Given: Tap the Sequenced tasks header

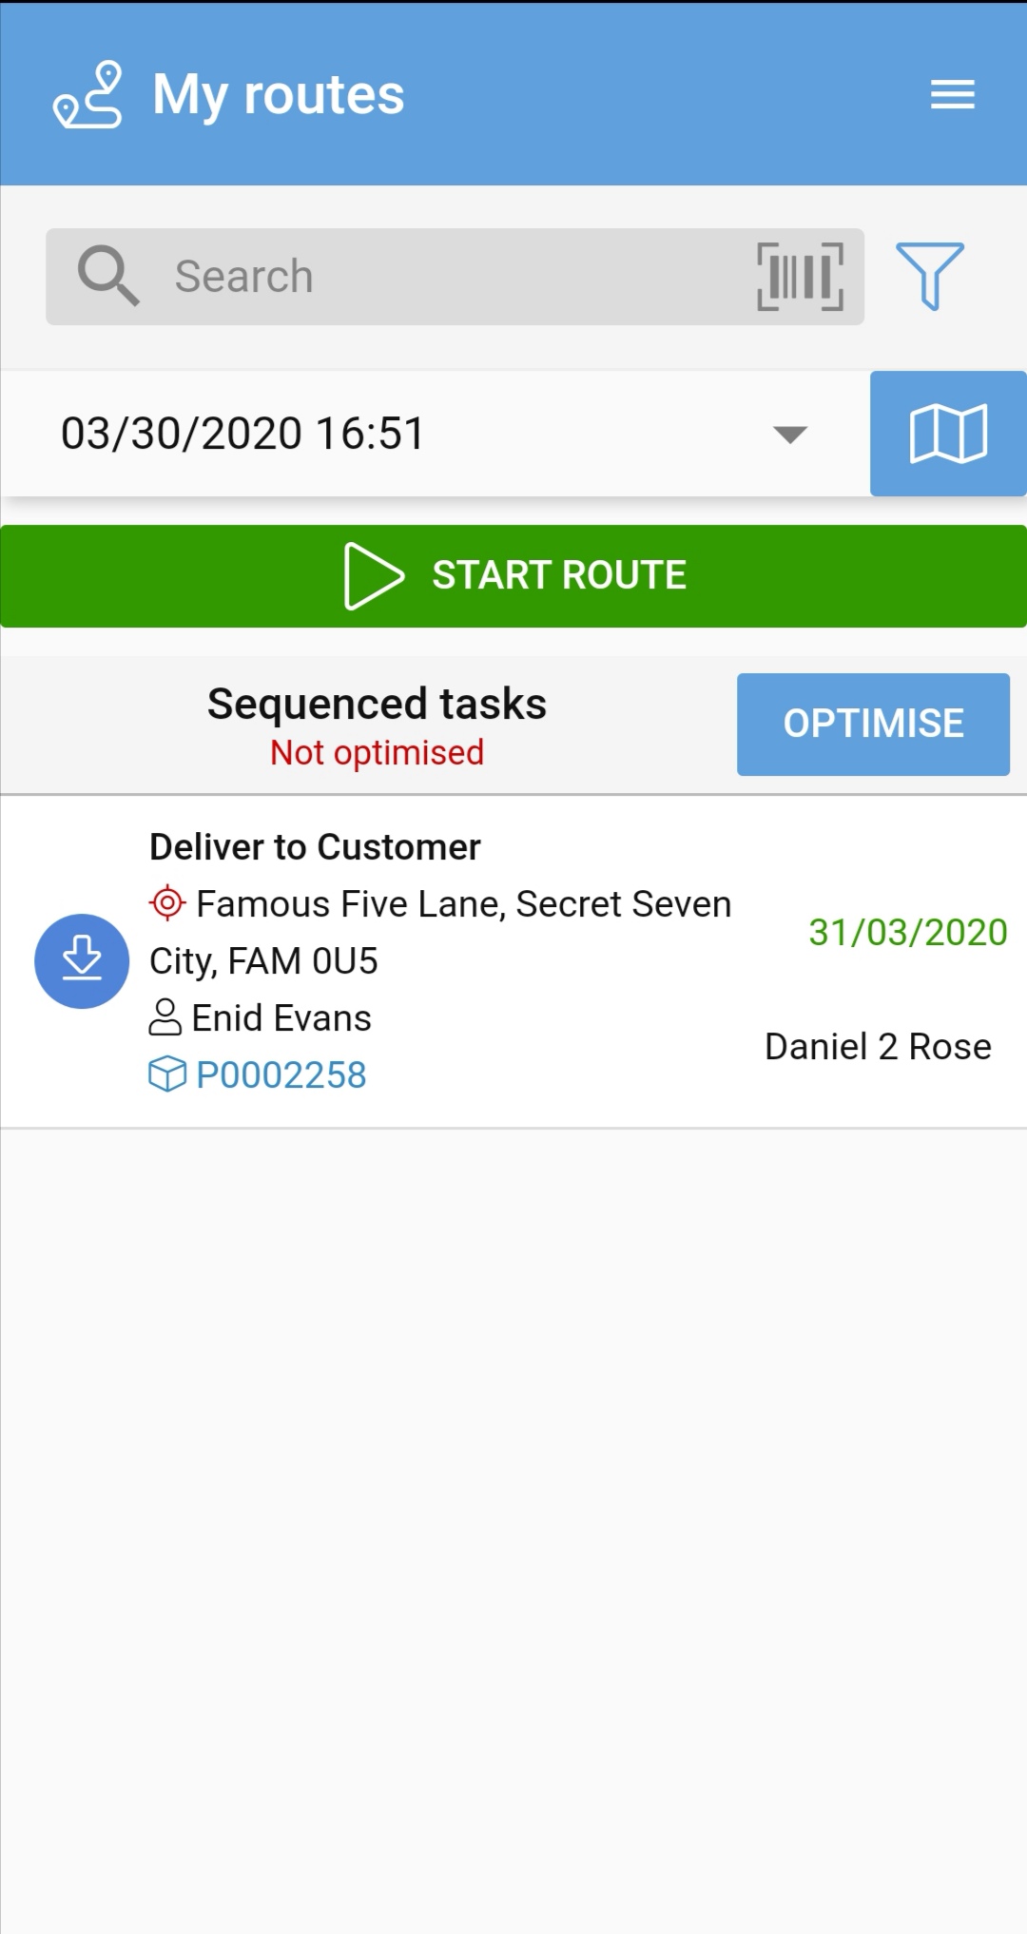Looking at the screenshot, I should pos(378,705).
